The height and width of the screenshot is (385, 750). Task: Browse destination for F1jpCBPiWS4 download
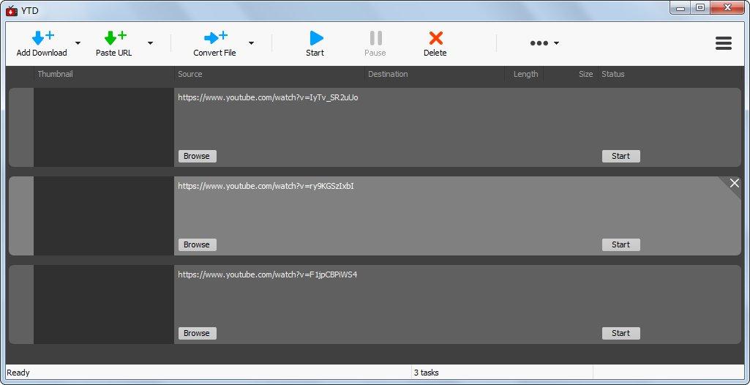click(197, 333)
